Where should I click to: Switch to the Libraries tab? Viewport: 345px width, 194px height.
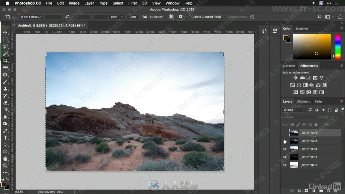tap(289, 65)
